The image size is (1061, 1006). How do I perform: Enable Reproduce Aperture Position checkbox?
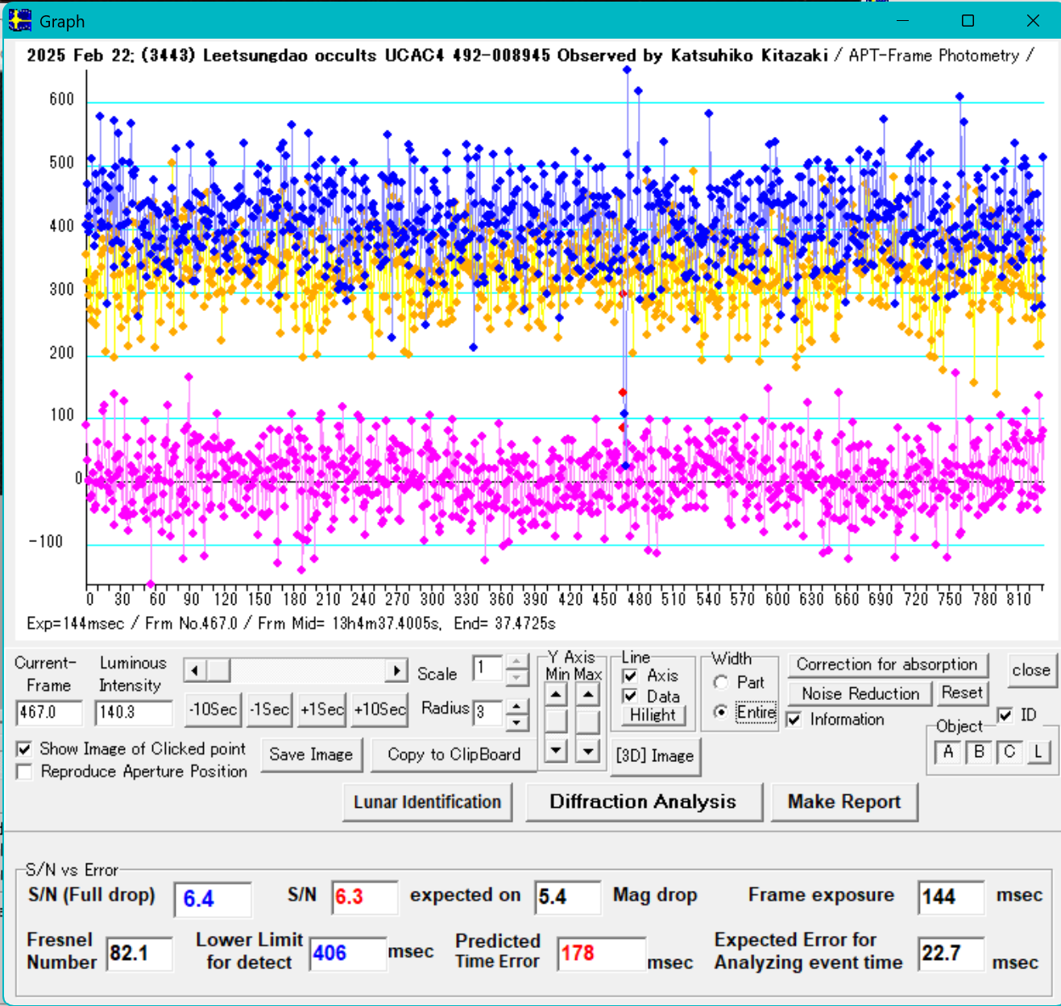point(25,772)
